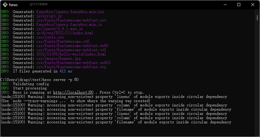Click the "411 ms" timing value
Screen dimensions: 260x137
(x=66, y=71)
